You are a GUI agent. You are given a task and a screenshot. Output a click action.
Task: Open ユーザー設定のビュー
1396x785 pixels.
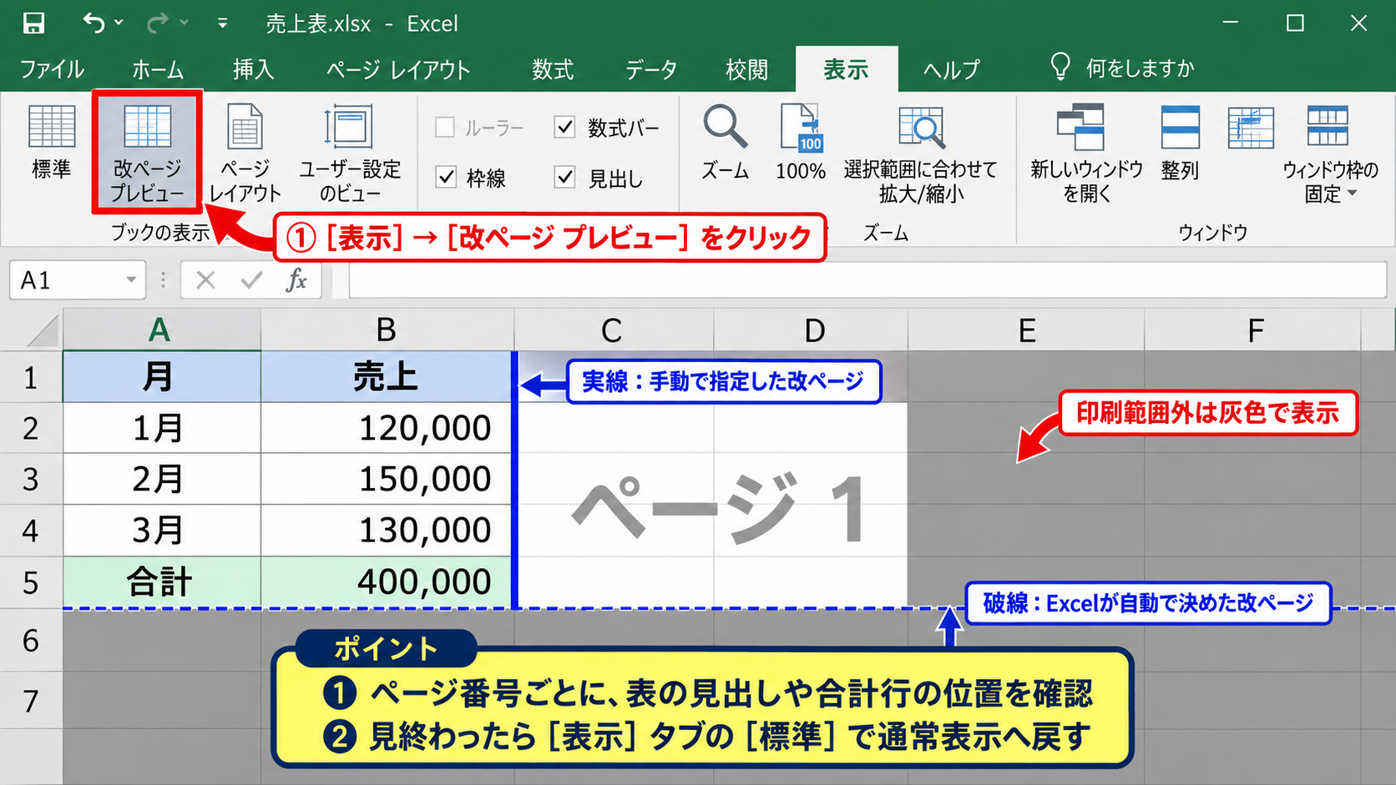point(350,153)
